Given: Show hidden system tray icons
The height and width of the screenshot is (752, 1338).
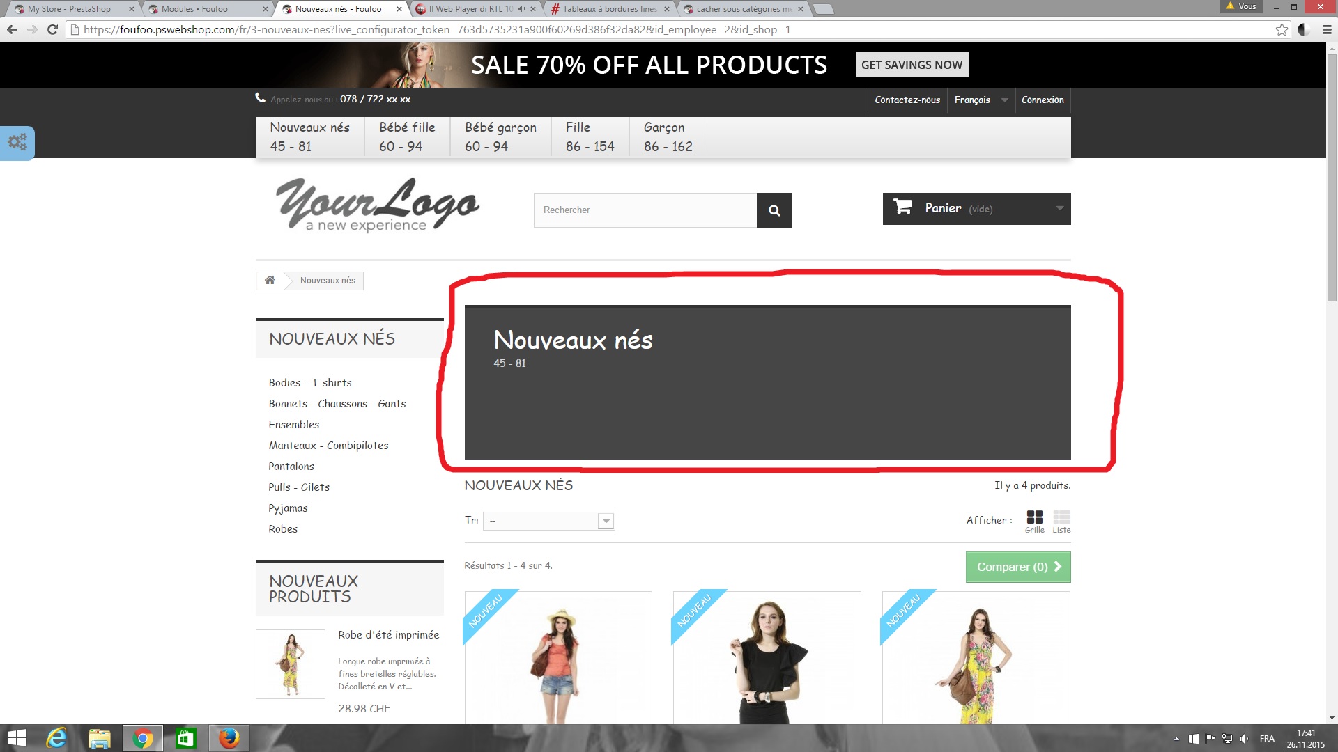Looking at the screenshot, I should (1176, 739).
